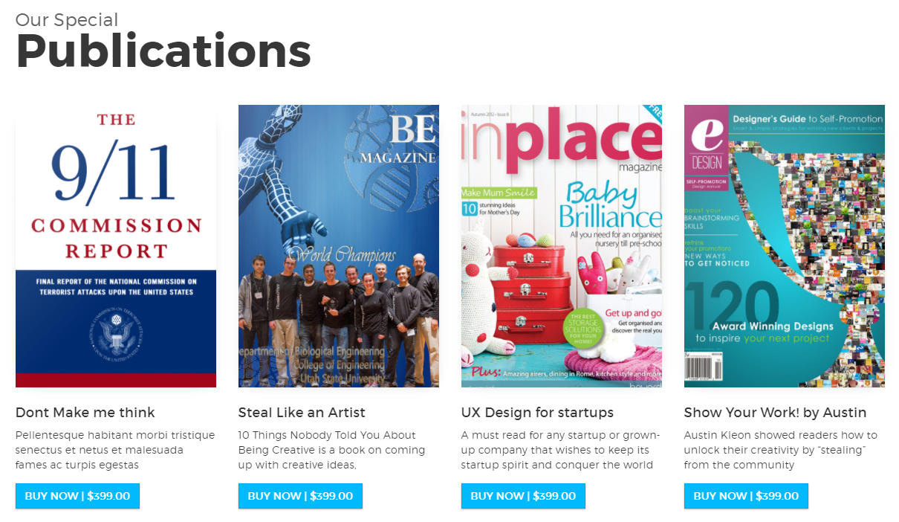Open the Steal Like an Artist title
The height and width of the screenshot is (522, 899).
[302, 413]
